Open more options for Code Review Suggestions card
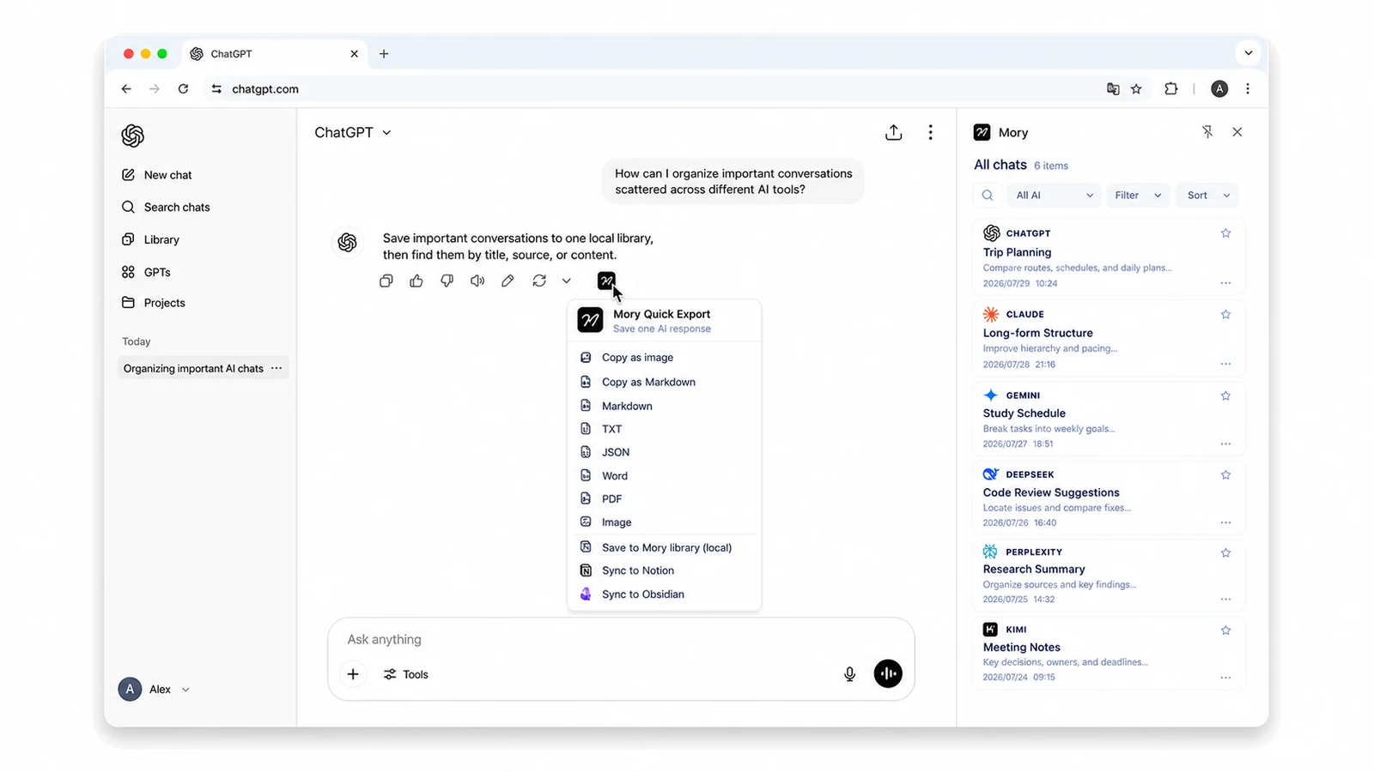This screenshot has width=1374, height=772. [x=1225, y=522]
